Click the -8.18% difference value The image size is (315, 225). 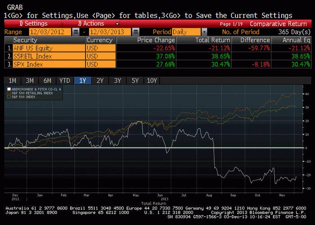coord(261,64)
